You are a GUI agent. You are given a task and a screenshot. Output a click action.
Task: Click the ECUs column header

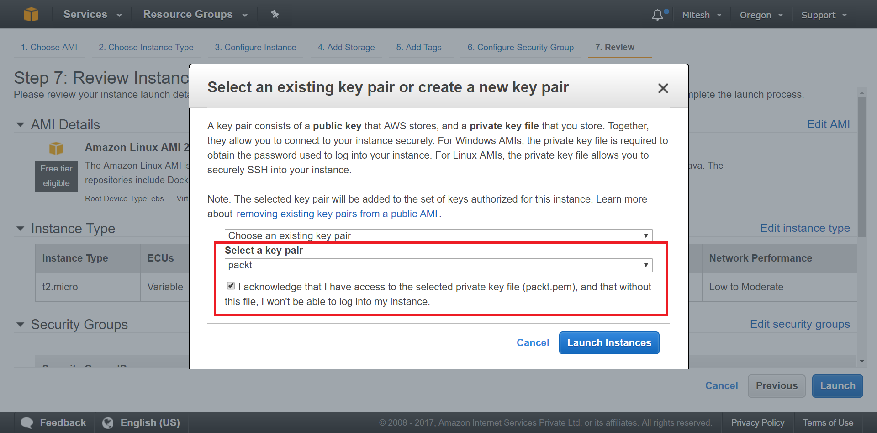point(165,258)
